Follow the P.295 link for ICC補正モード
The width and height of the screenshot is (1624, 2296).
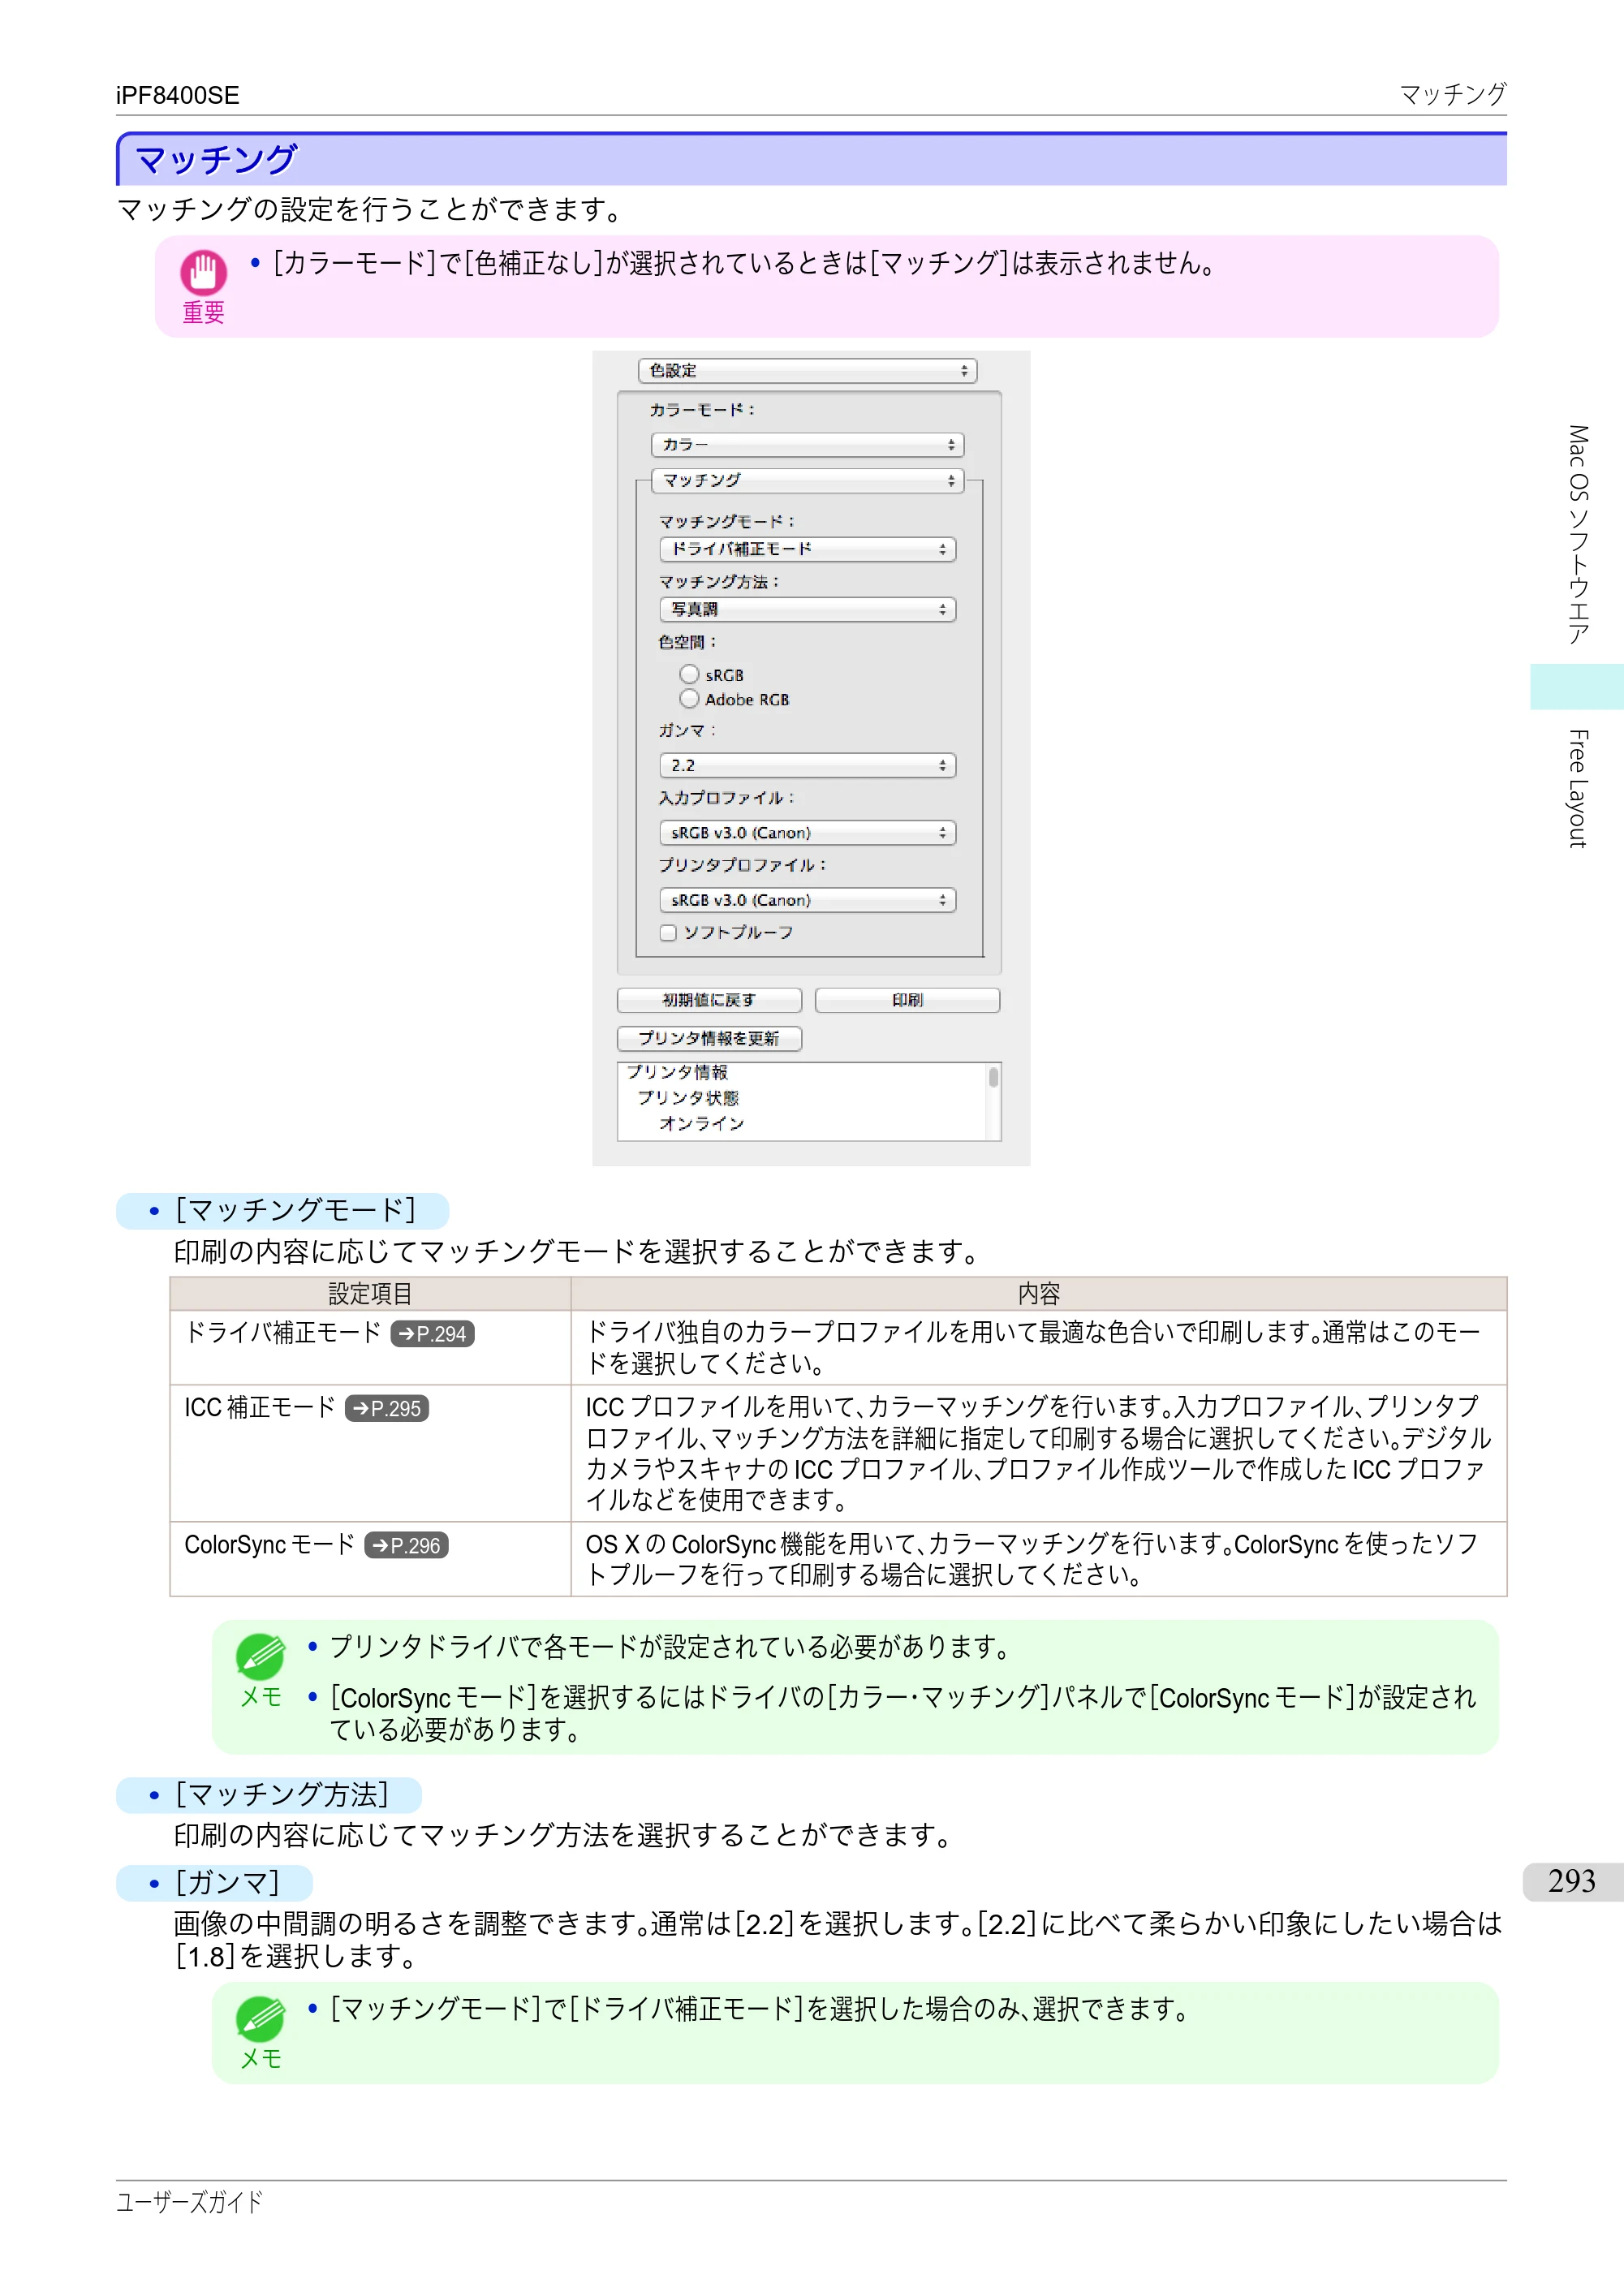pos(387,1408)
